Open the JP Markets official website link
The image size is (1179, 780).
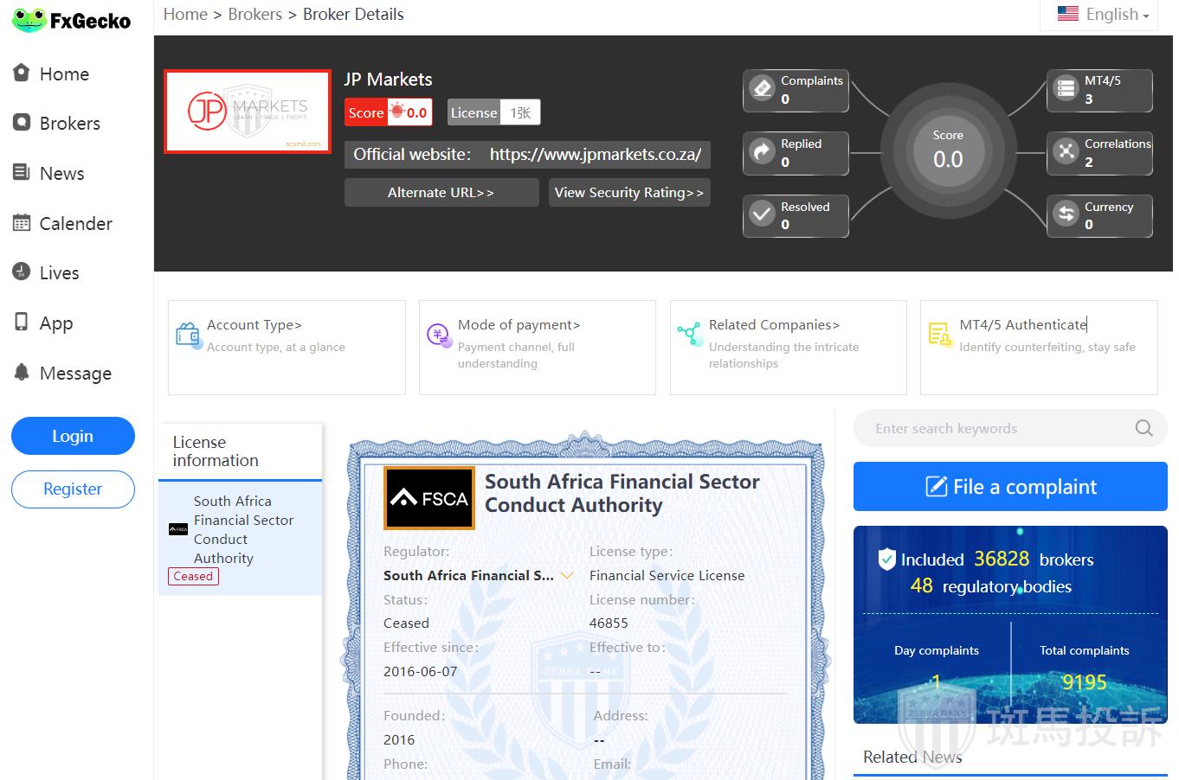point(595,155)
